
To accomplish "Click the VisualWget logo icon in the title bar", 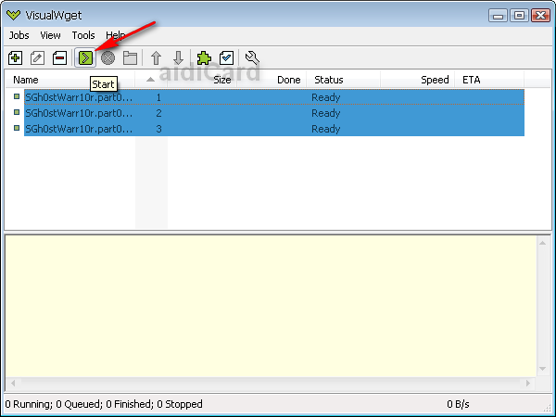I will point(14,15).
